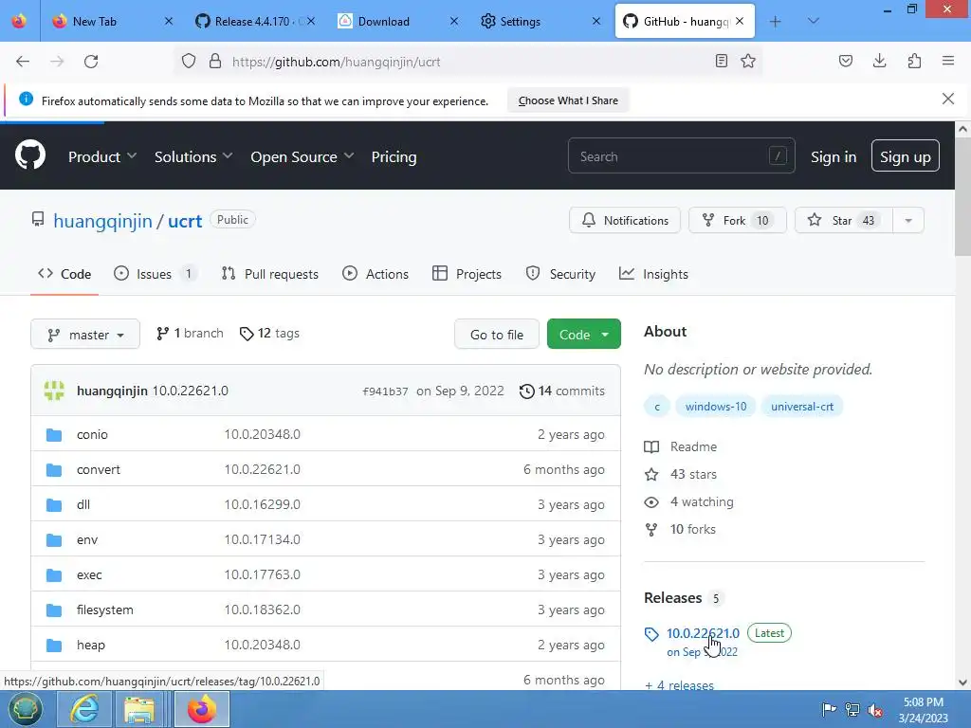Click the tag icon beside 12 tags
The image size is (971, 728).
(247, 335)
